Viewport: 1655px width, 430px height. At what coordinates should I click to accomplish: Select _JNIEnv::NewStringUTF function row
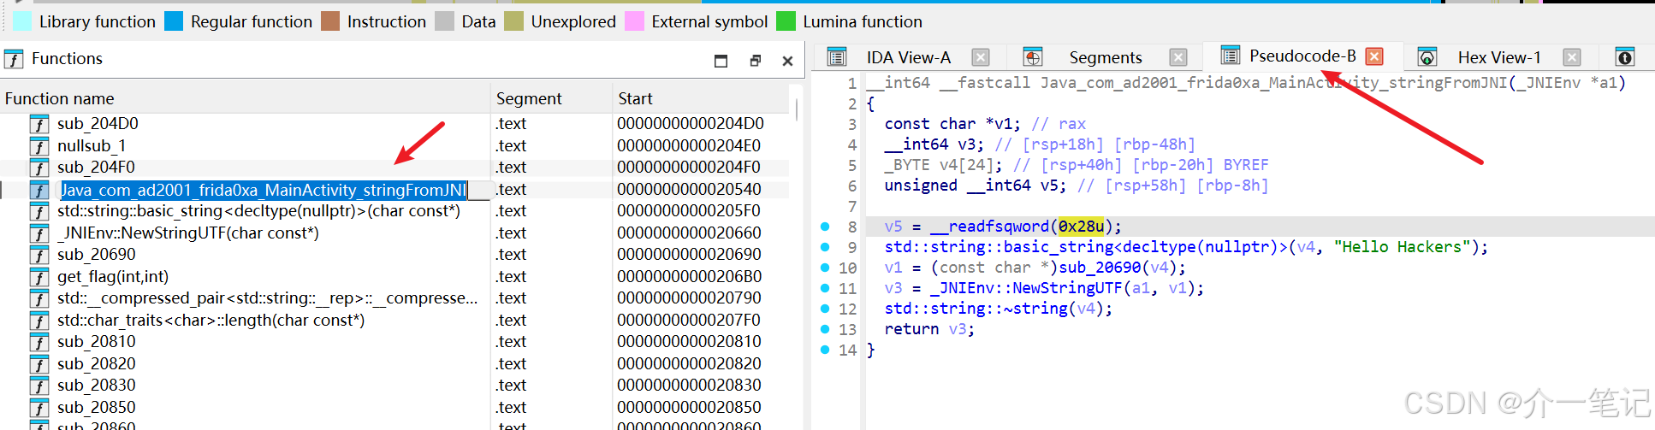pos(188,233)
